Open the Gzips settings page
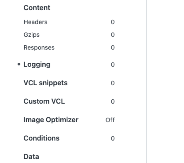Screen dimensions: 184x163 [x=32, y=35]
